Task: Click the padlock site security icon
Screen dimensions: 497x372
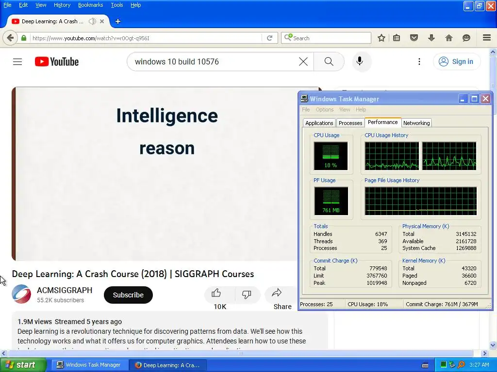Action: [x=24, y=38]
